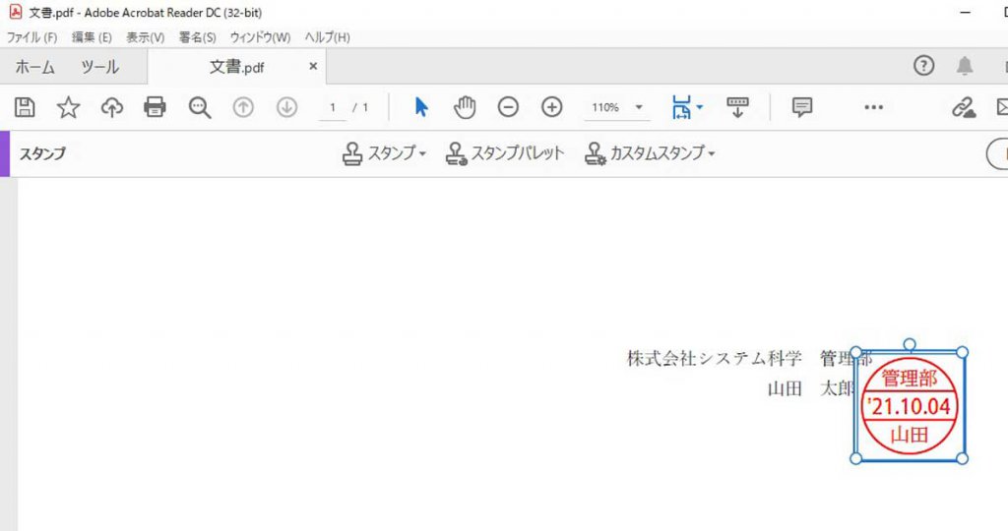Open the 表示(V) menu

[x=146, y=37]
